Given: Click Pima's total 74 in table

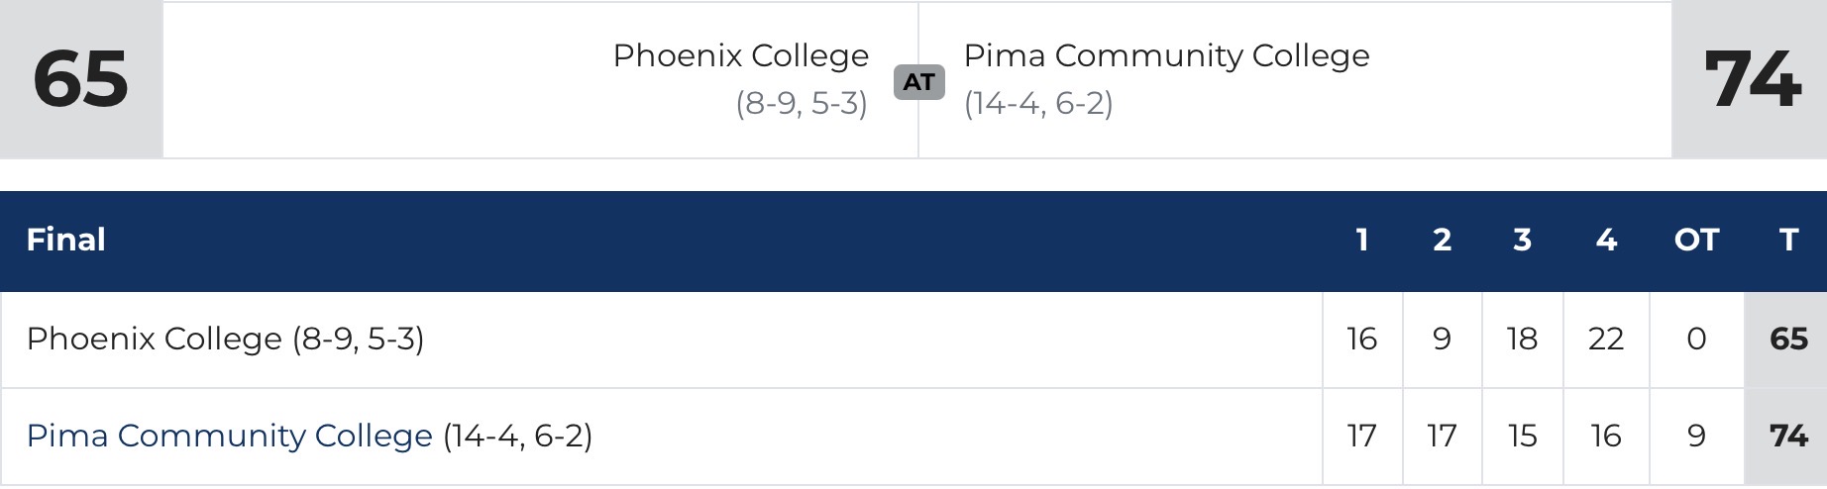Looking at the screenshot, I should coord(1788,436).
